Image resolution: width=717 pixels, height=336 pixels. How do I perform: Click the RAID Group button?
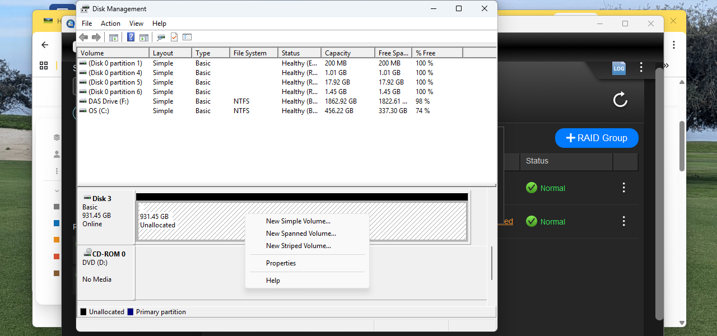pos(597,138)
